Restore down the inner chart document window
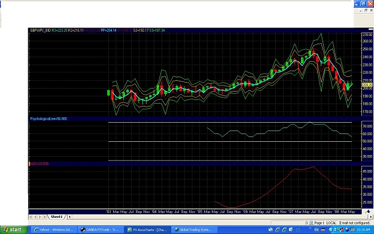 (366, 11)
